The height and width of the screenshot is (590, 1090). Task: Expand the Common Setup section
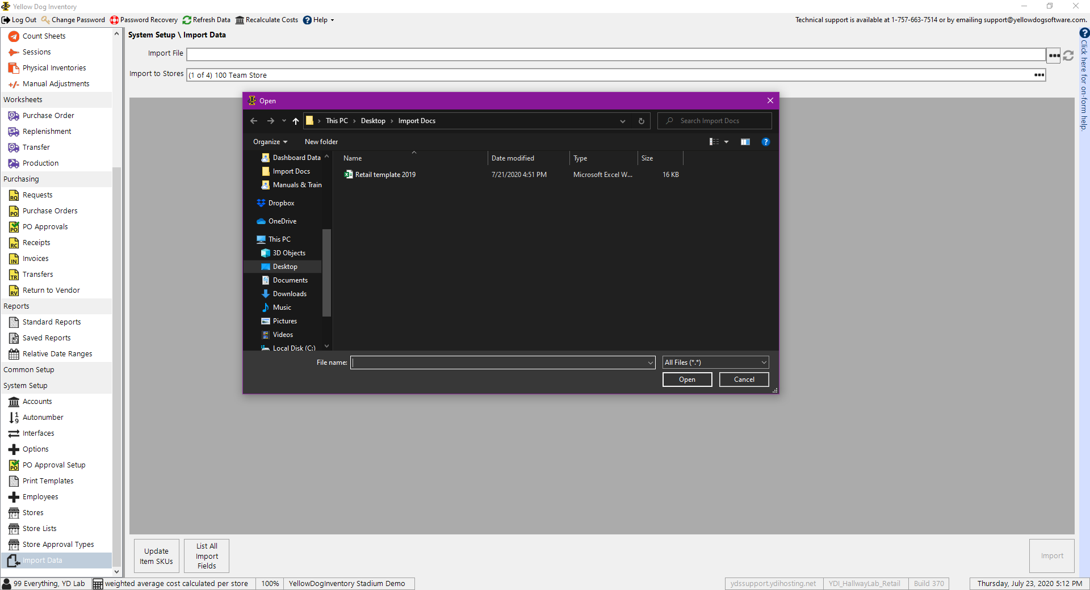(x=56, y=369)
